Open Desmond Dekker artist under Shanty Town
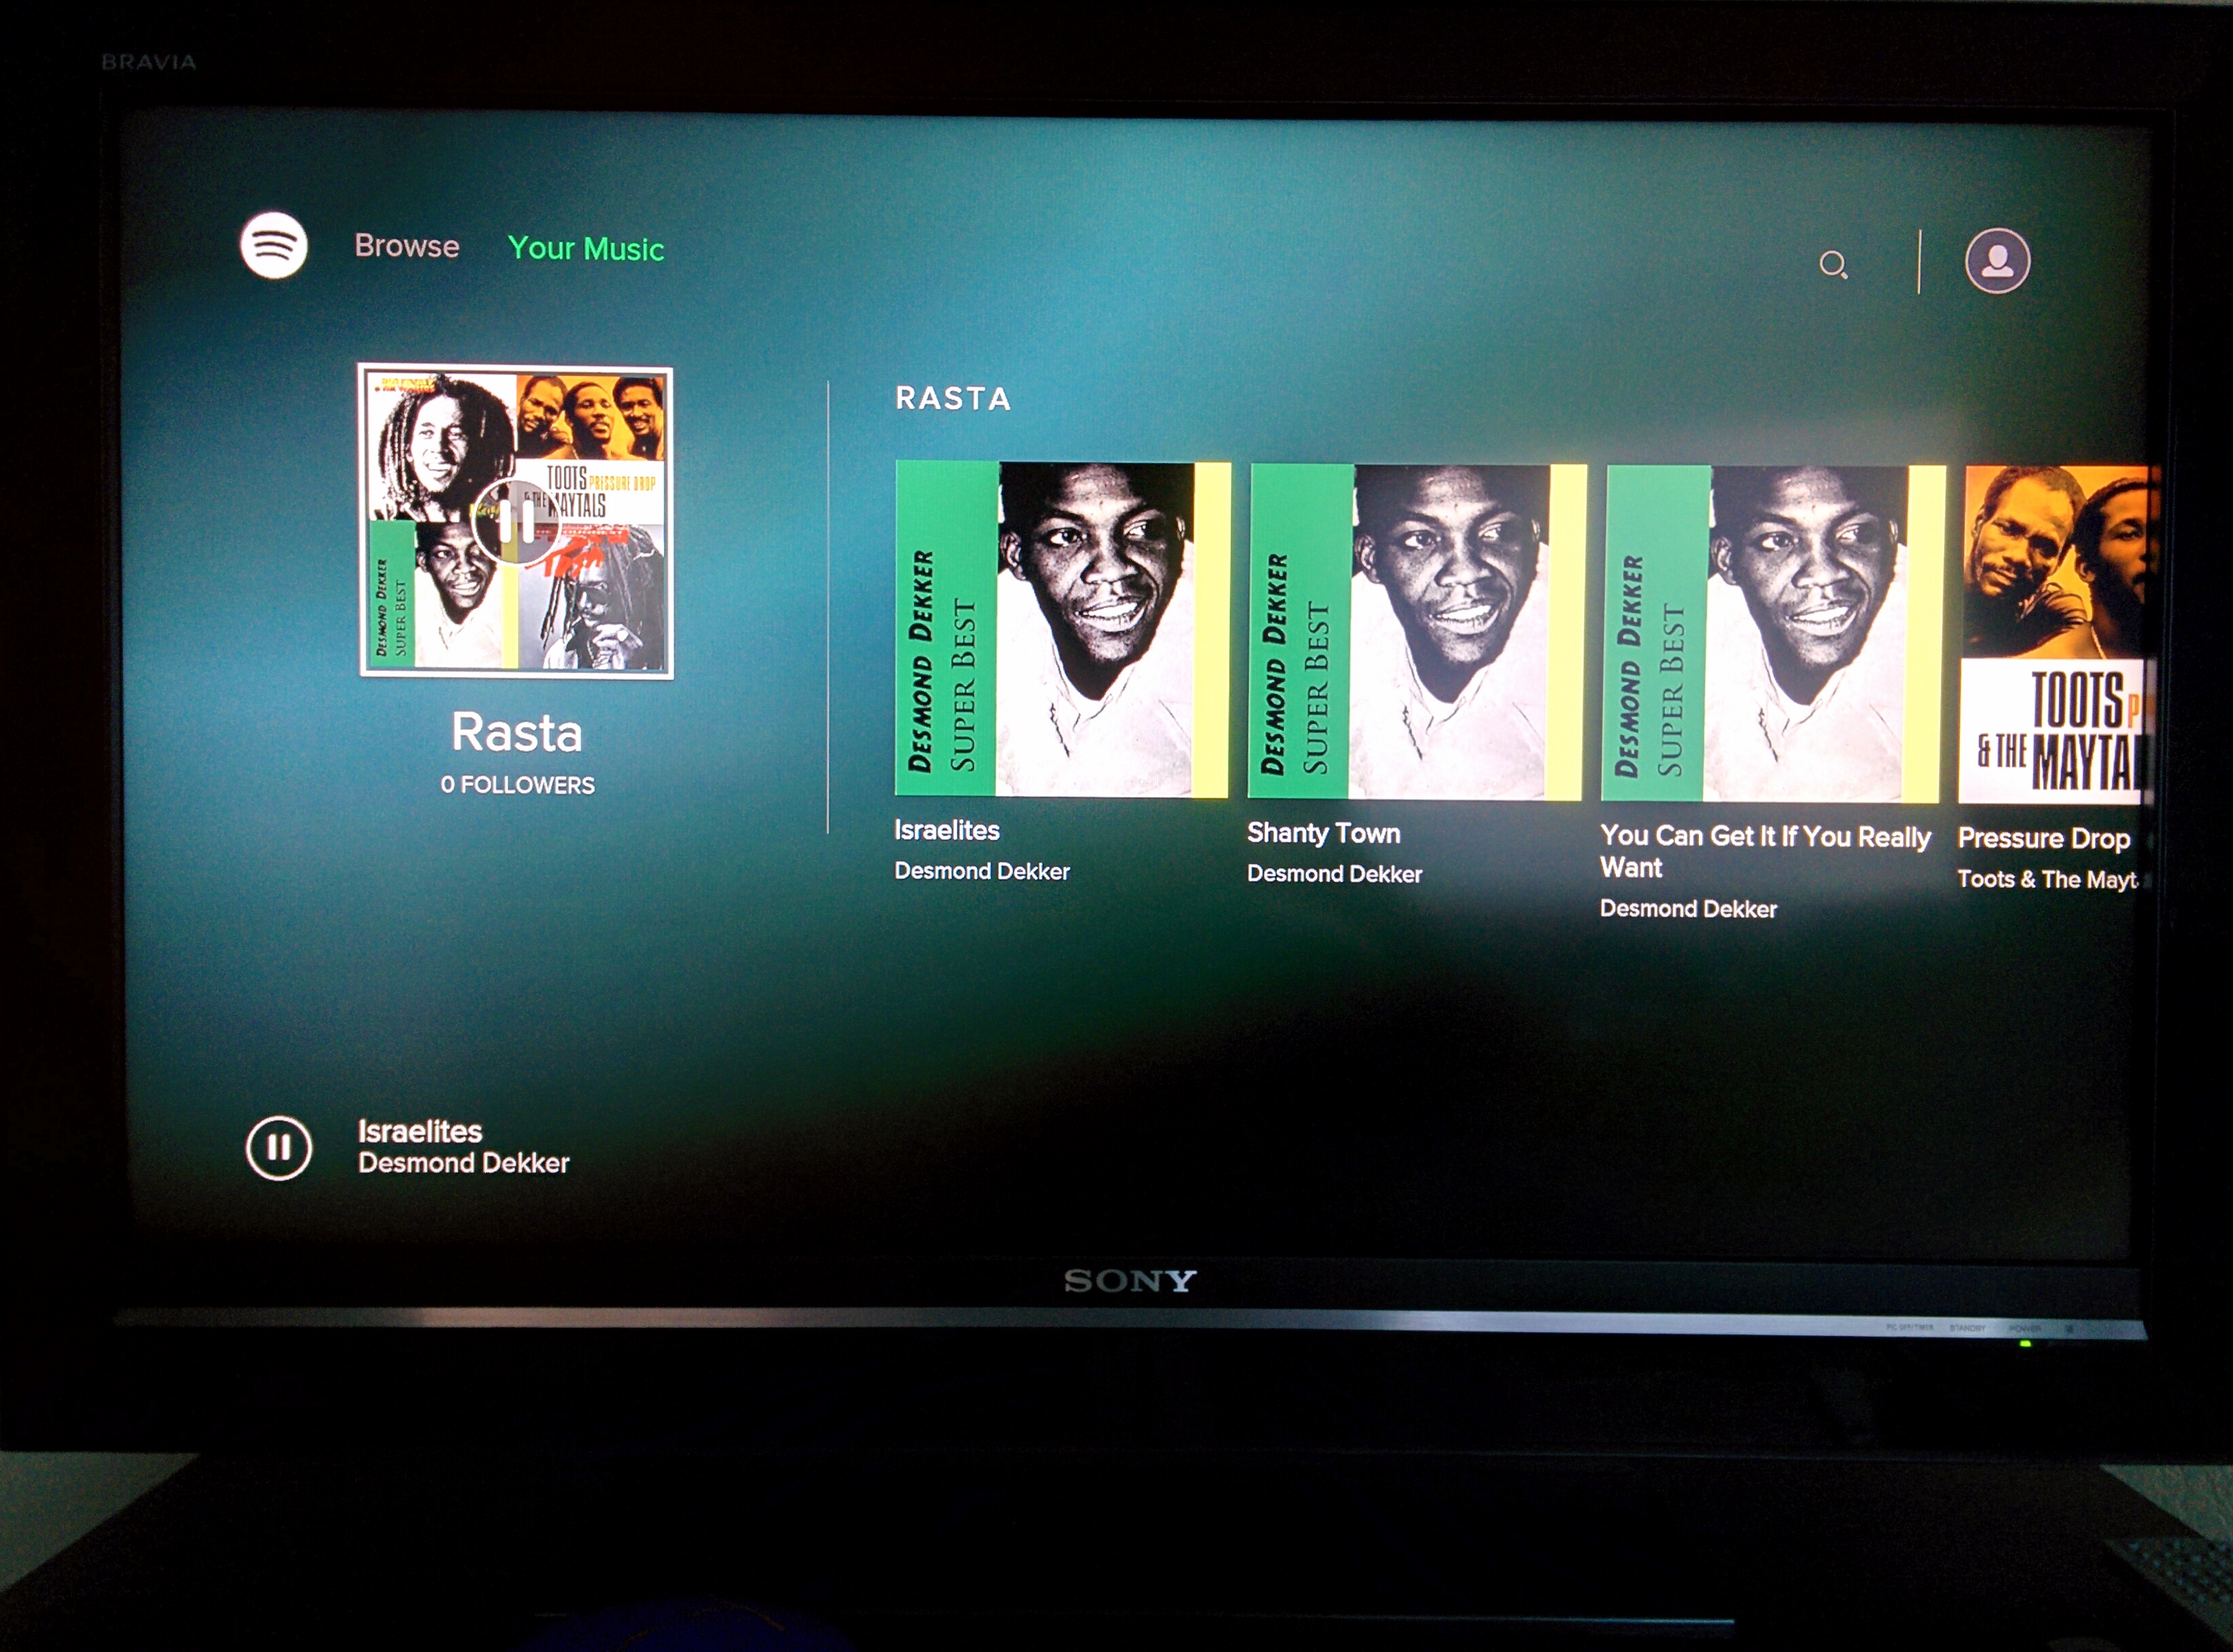This screenshot has height=1652, width=2233. coord(1333,874)
